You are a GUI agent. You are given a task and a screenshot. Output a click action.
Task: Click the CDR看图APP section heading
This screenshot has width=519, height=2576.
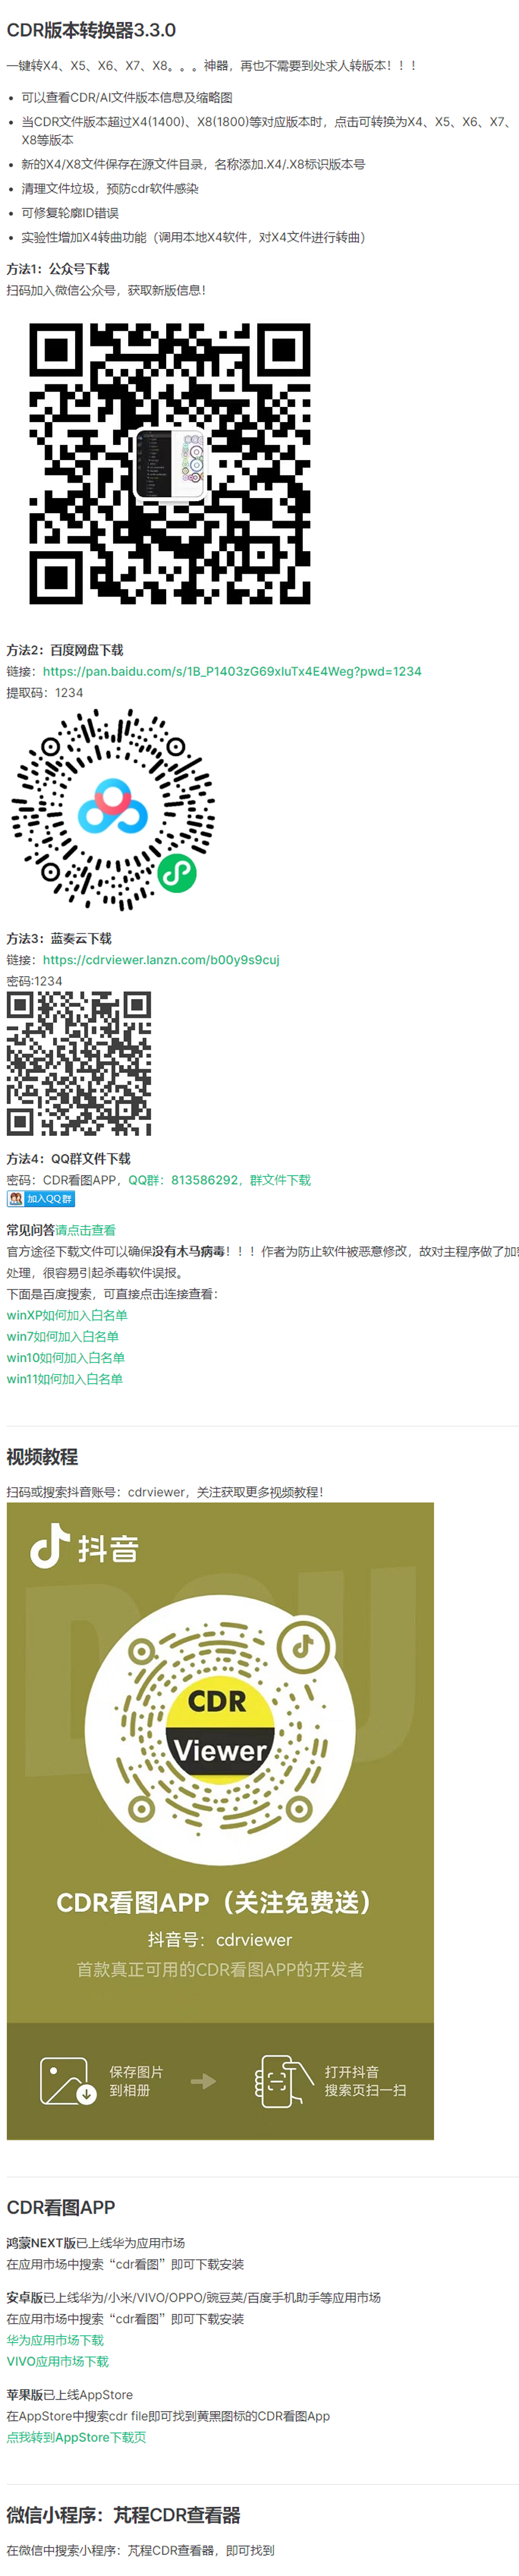coord(61,2207)
